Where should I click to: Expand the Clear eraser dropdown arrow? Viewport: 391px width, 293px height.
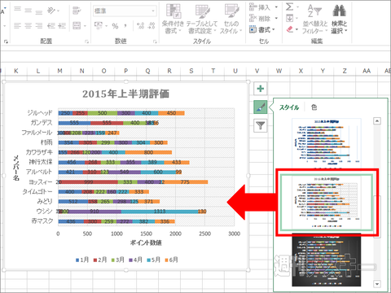coord(297,29)
